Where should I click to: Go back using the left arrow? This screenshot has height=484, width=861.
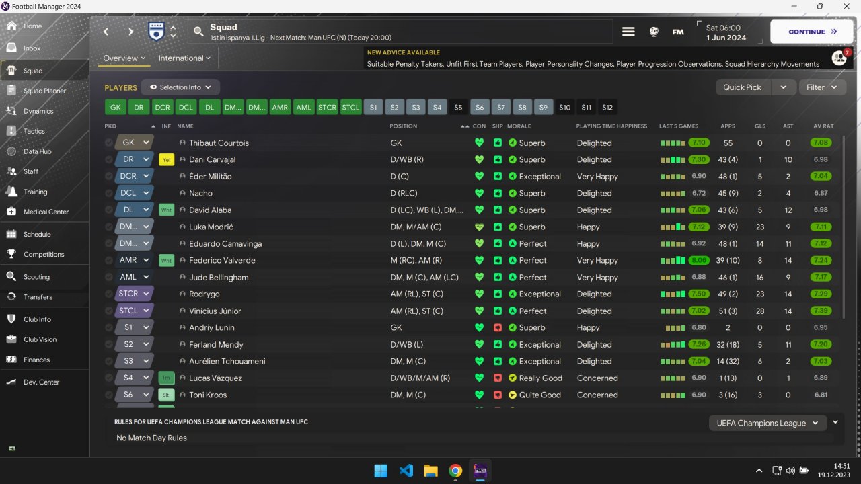[x=106, y=32]
